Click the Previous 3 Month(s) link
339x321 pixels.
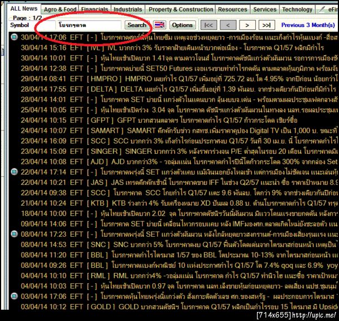[x=308, y=25]
